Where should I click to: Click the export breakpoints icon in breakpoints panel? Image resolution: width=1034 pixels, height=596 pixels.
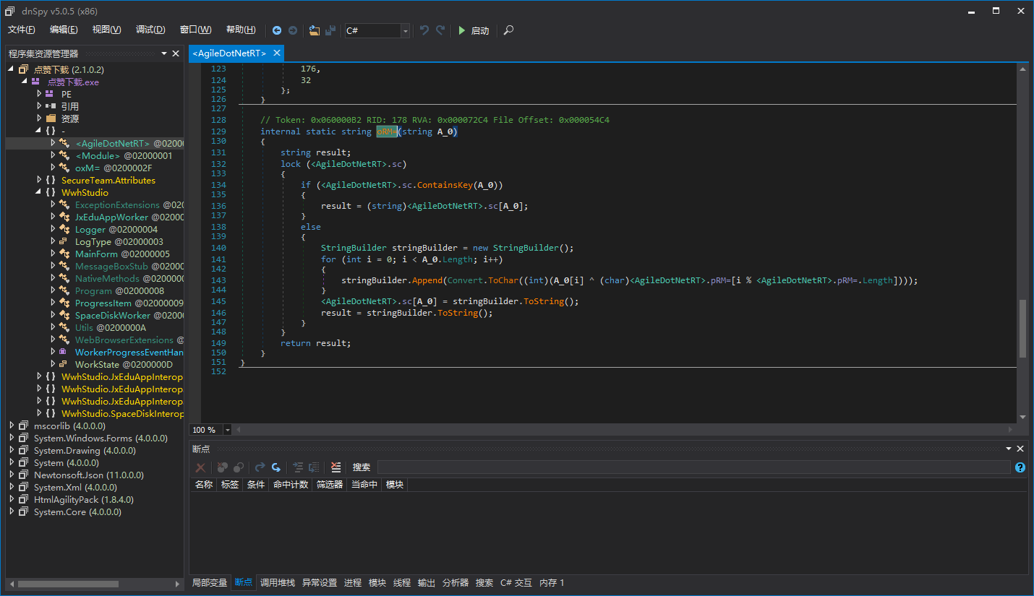tap(314, 467)
